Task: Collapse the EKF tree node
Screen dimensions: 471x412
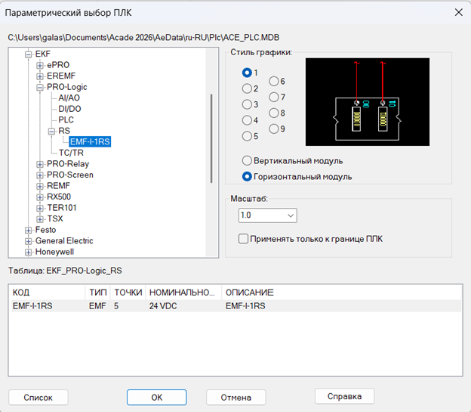Action: point(28,54)
